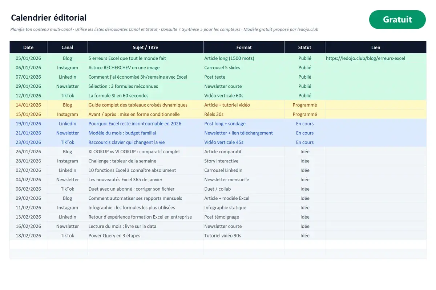Select format cell 'Carrousel 5 slides'
Screen dimensions: 436x290
[244, 67]
